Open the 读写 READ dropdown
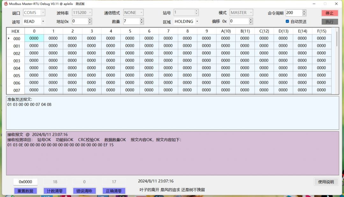Image resolution: width=344 pixels, height=197 pixels. (43, 21)
